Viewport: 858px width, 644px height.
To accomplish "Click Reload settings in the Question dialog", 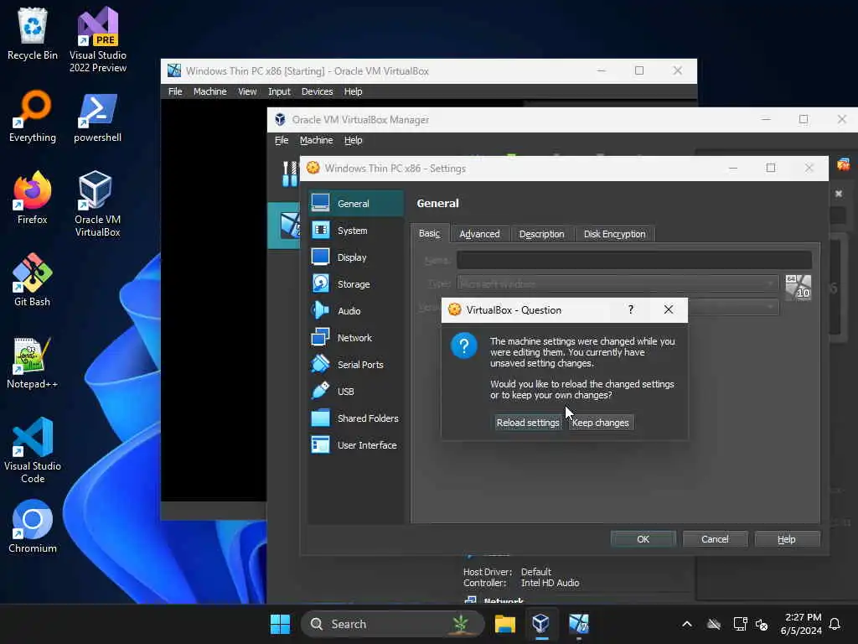I will (528, 423).
